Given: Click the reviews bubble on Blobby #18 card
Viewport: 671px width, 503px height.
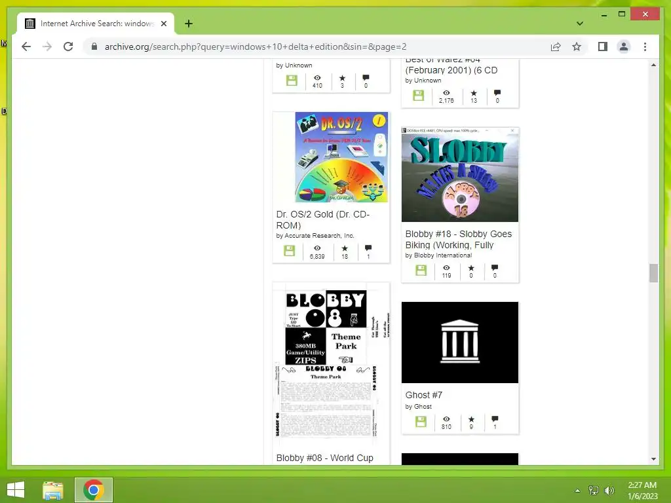Looking at the screenshot, I should click(x=495, y=268).
